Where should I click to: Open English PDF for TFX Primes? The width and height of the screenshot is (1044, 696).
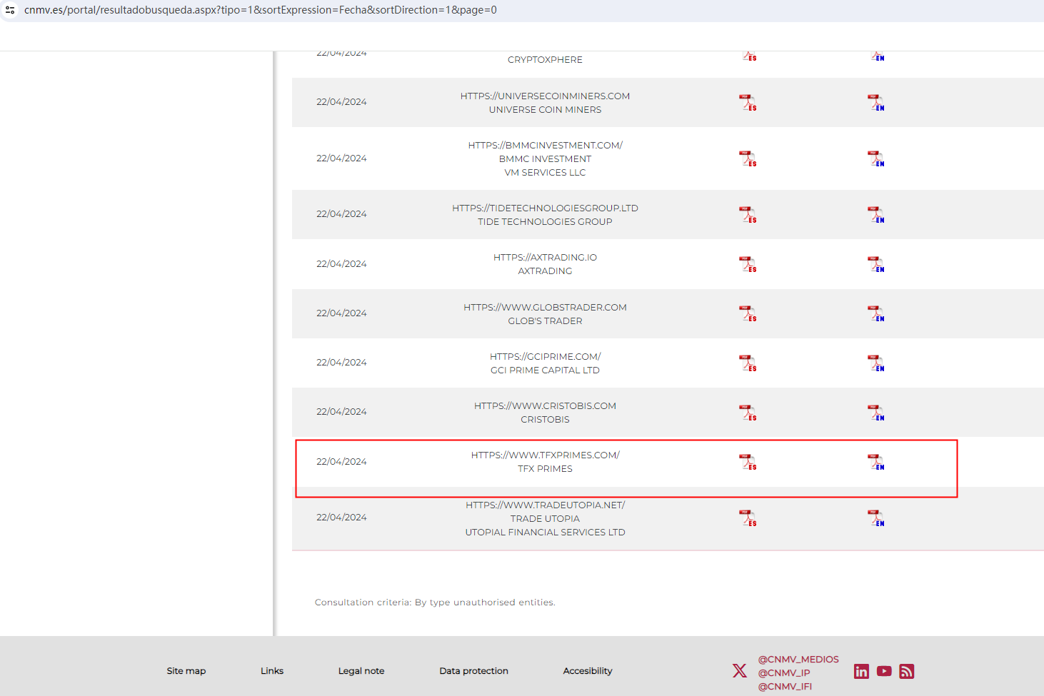pyautogui.click(x=876, y=462)
